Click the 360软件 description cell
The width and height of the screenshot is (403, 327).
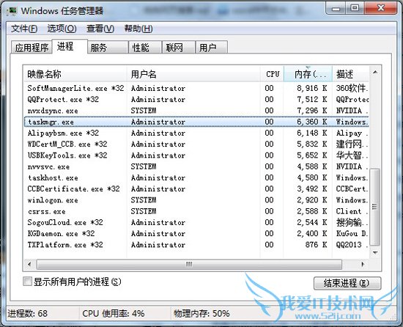(x=352, y=88)
